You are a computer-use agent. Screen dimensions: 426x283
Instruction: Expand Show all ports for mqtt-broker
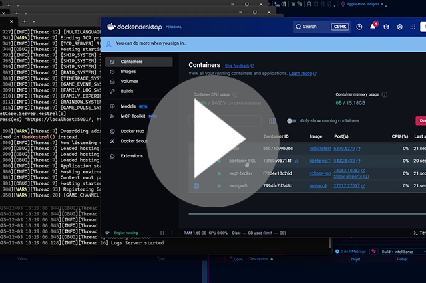click(x=351, y=176)
